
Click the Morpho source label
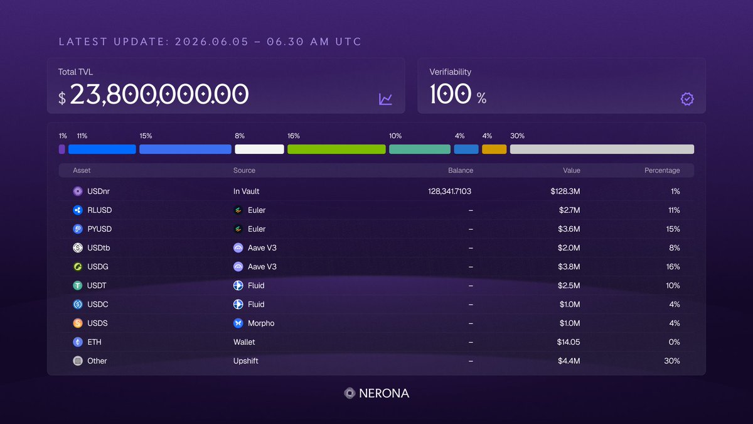pos(261,323)
